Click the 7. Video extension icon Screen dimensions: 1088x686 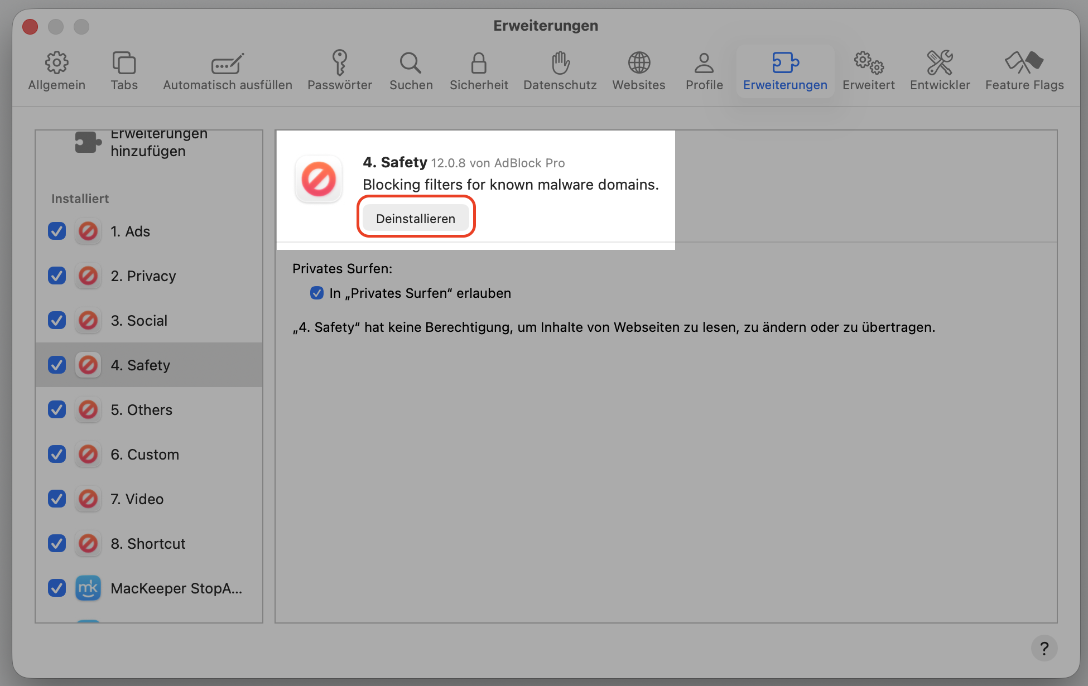coord(88,499)
